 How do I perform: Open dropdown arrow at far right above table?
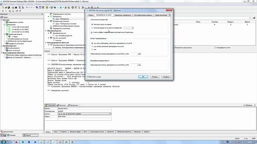250,18
